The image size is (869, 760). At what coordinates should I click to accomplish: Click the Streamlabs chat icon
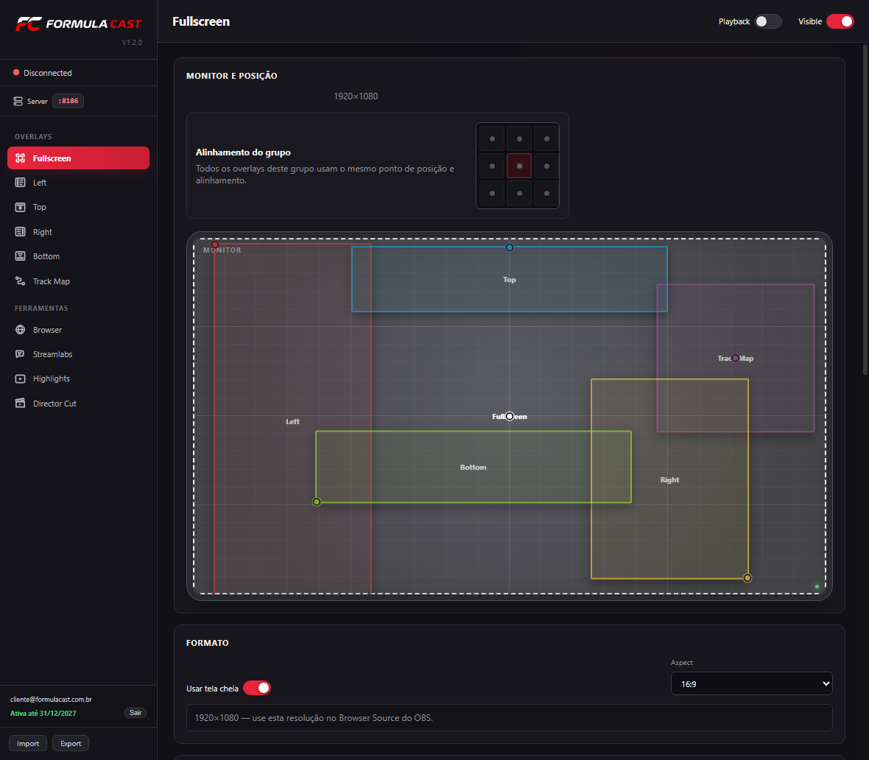pyautogui.click(x=20, y=354)
